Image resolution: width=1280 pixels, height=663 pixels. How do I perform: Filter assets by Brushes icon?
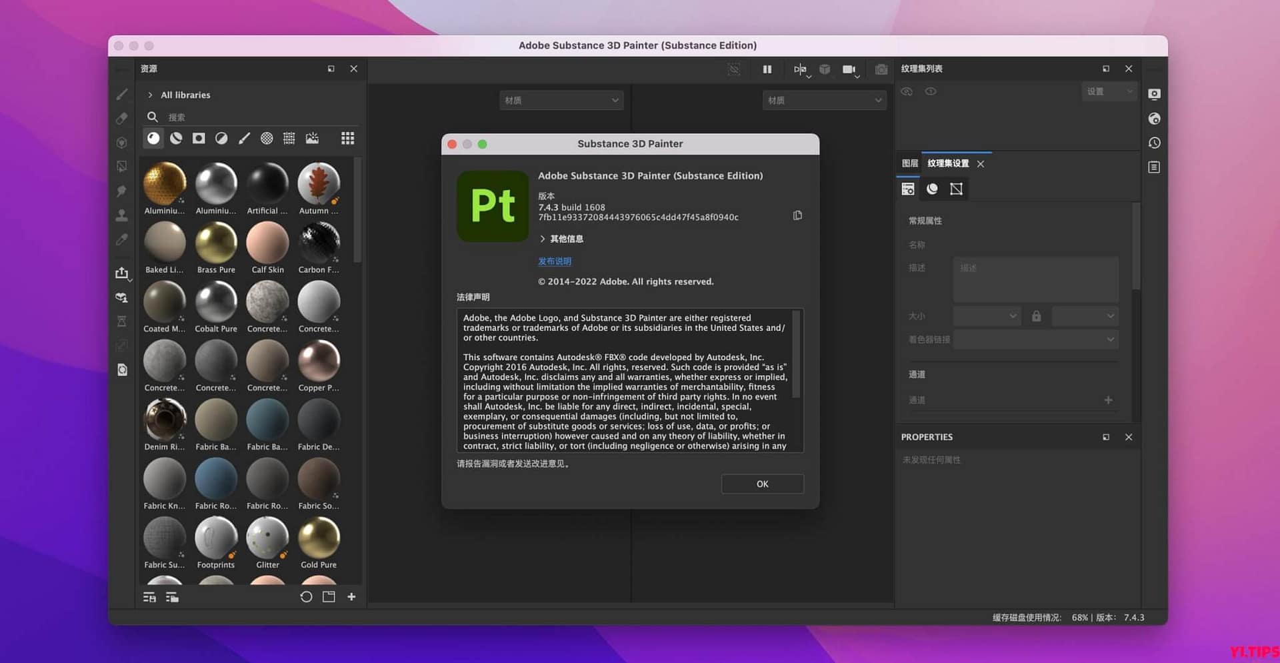coord(244,138)
